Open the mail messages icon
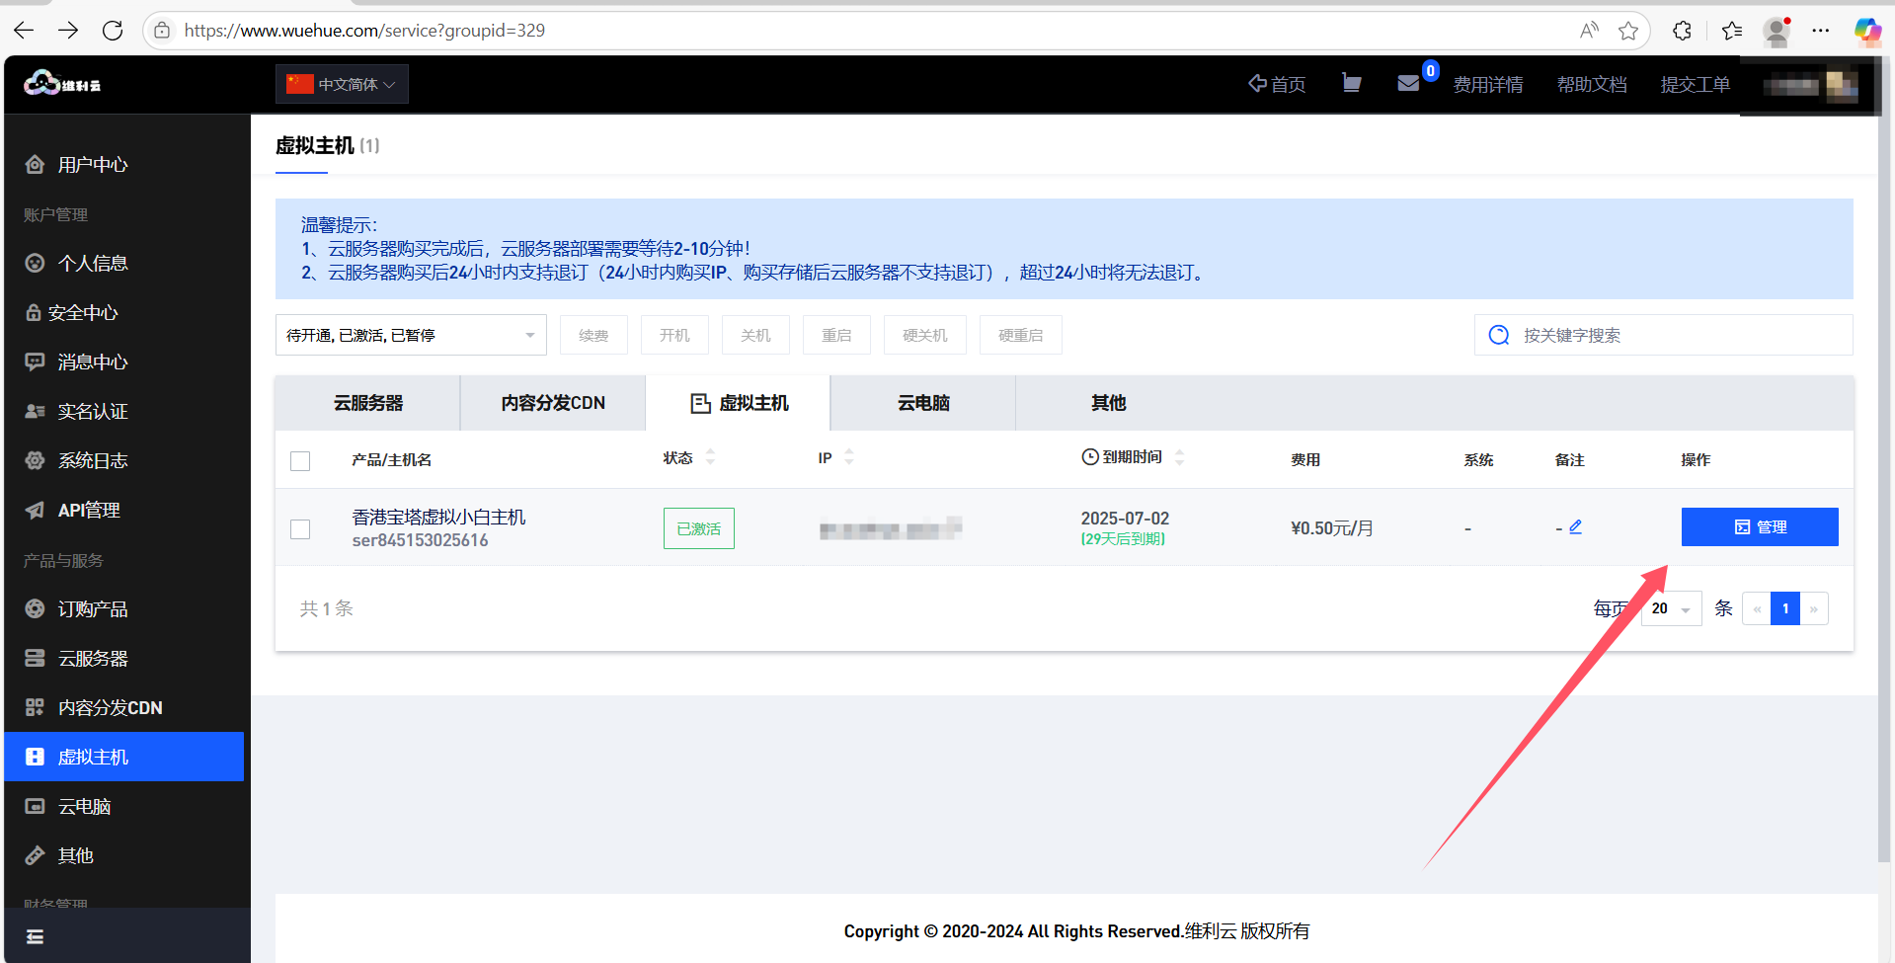1895x963 pixels. point(1408,83)
